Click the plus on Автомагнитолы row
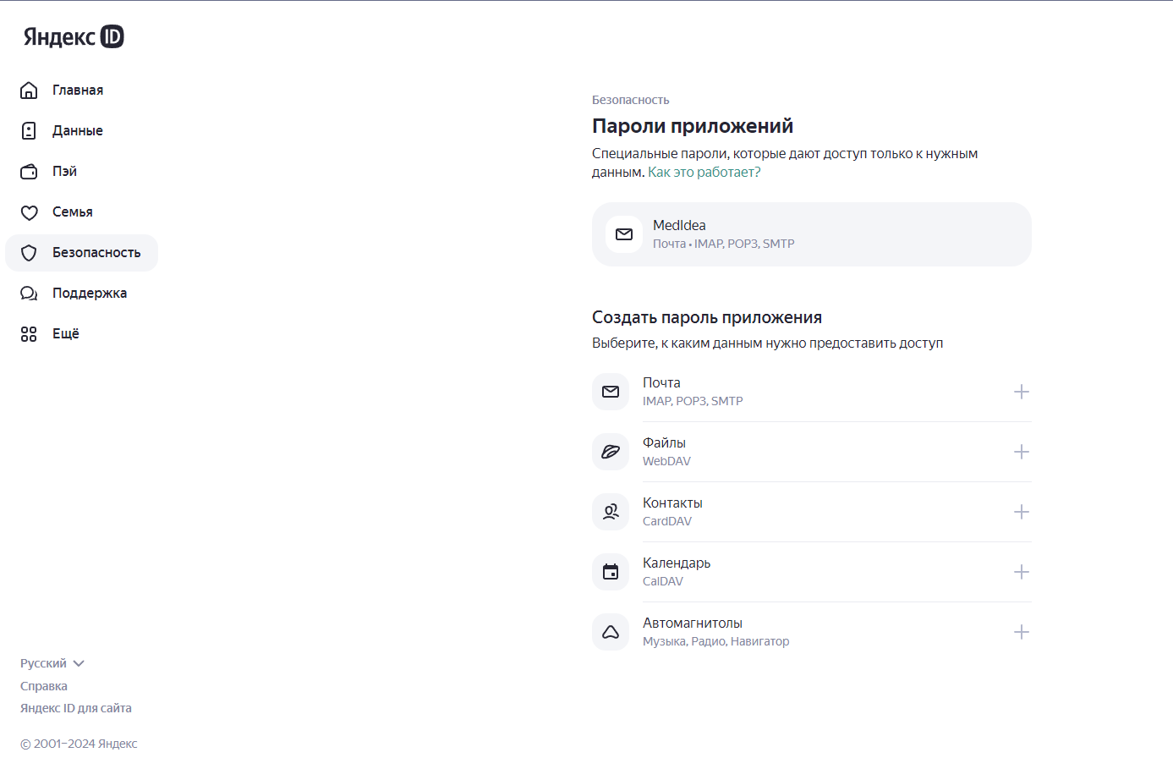 1022,632
